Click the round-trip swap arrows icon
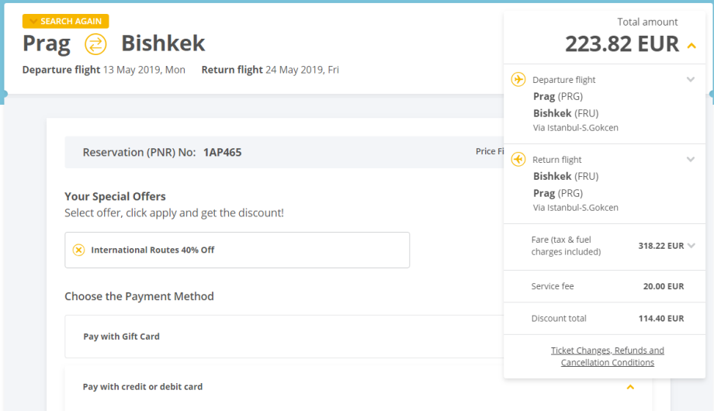Image resolution: width=714 pixels, height=411 pixels. click(95, 44)
